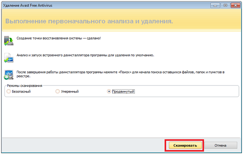The height and width of the screenshot is (155, 243).
Task: Click the built-in uninstaller analysis icon
Action: 9,58
